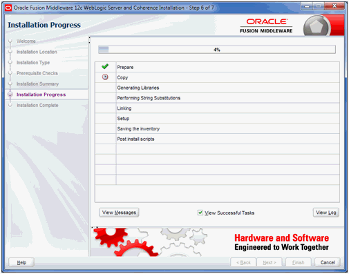Click the Prepare task row text

[125, 67]
